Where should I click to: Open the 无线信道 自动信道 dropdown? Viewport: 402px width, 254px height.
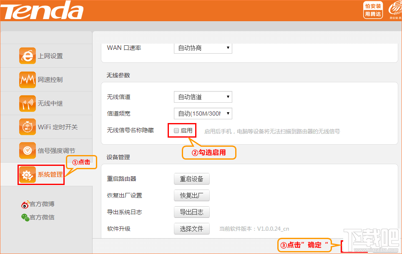(203, 97)
